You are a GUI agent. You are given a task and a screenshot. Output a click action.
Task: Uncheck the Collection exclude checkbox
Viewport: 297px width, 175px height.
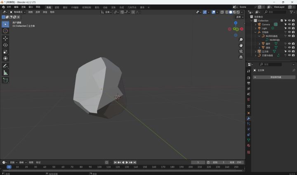click(282, 20)
